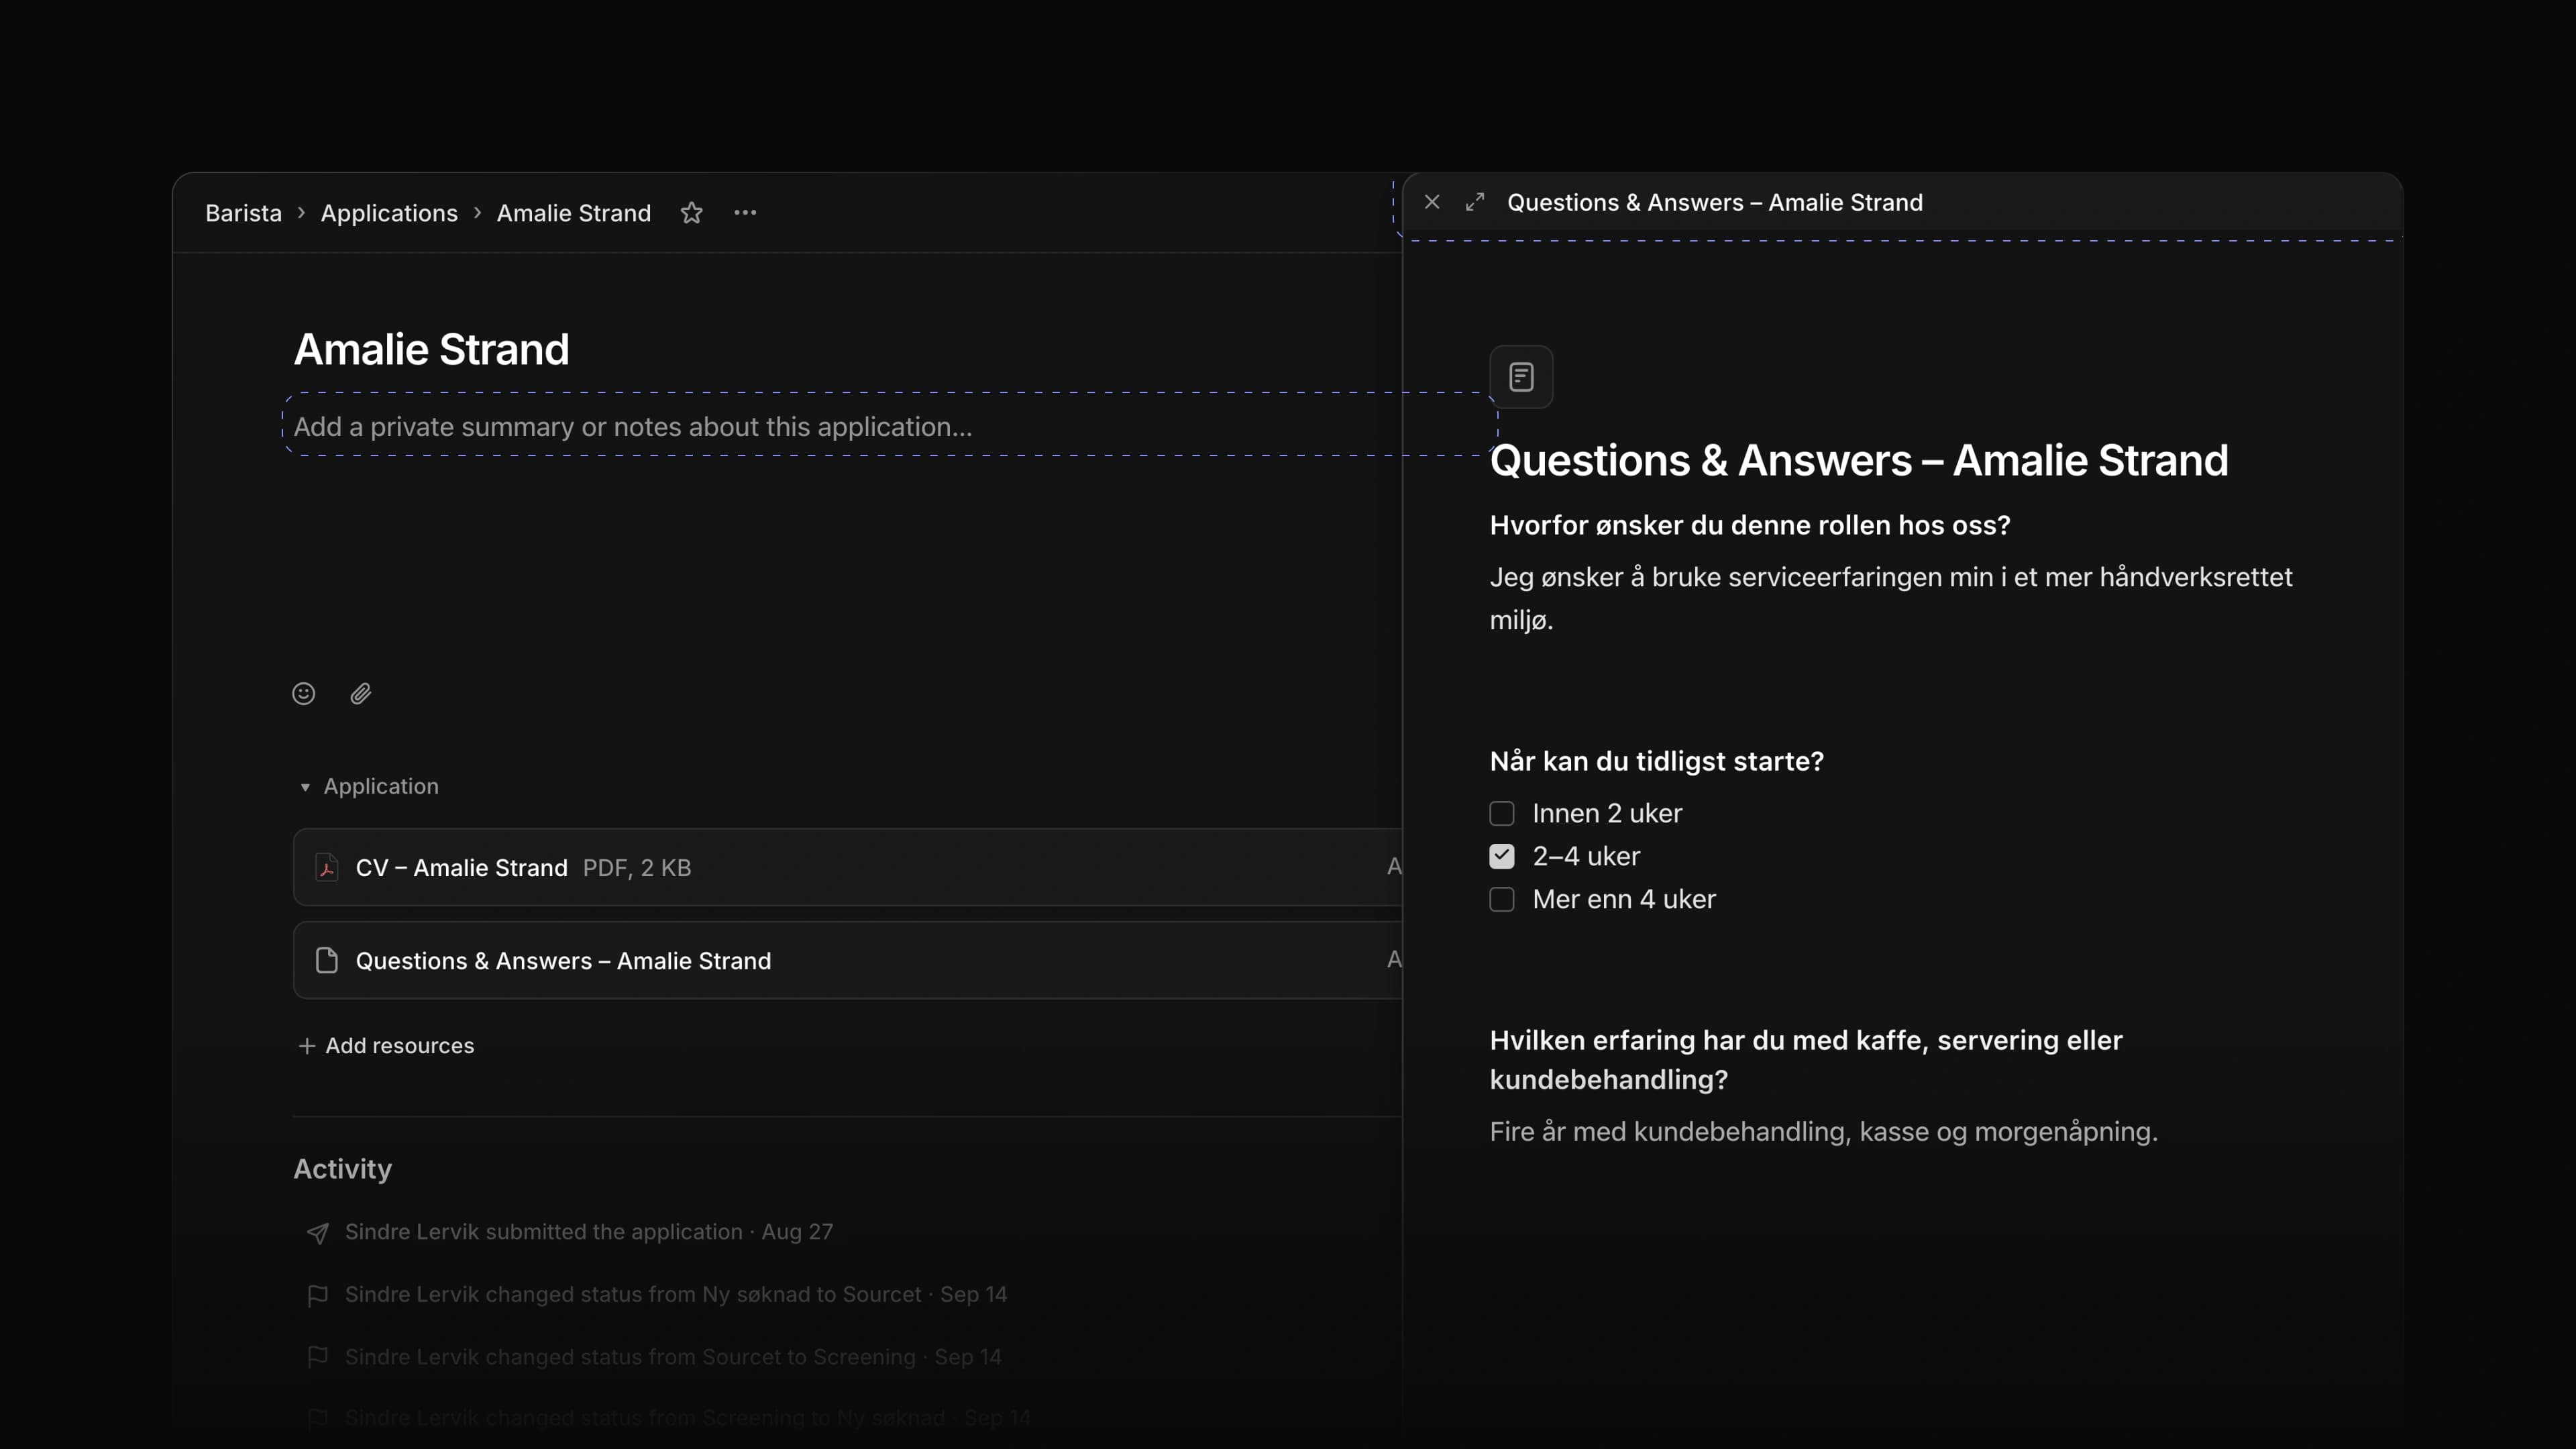The image size is (2576, 1449).
Task: Click the large Questions & Answers document heading
Action: point(1859,460)
